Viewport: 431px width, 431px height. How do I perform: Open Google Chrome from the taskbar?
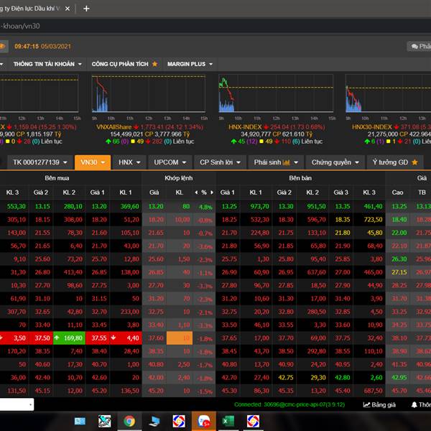[129, 421]
